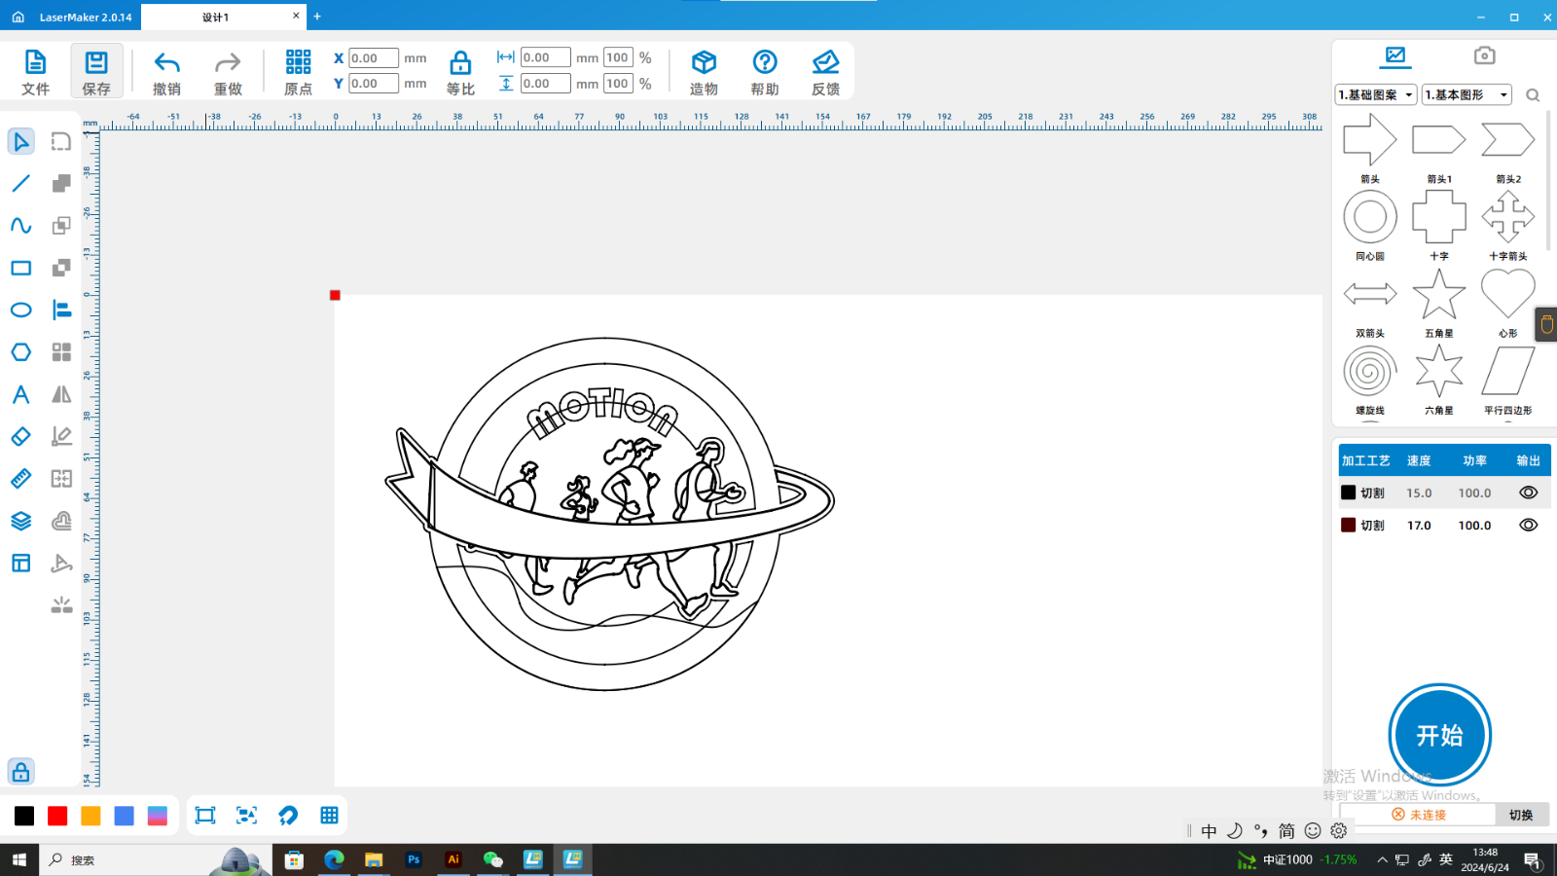
Task: Click the X coordinate input field
Action: pyautogui.click(x=373, y=58)
